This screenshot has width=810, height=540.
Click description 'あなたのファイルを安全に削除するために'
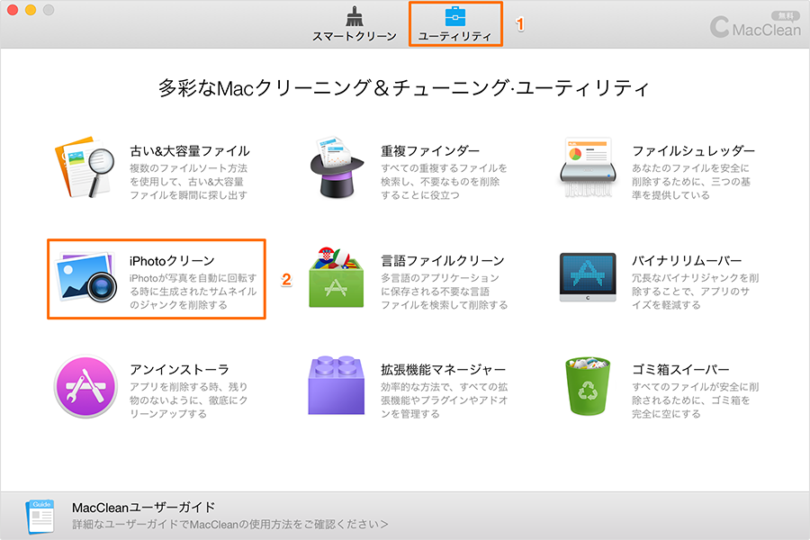691,182
